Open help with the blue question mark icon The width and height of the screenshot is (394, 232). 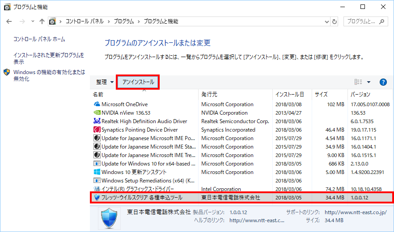click(x=383, y=82)
